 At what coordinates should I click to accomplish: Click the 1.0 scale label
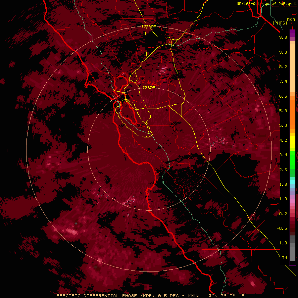tap(283, 199)
